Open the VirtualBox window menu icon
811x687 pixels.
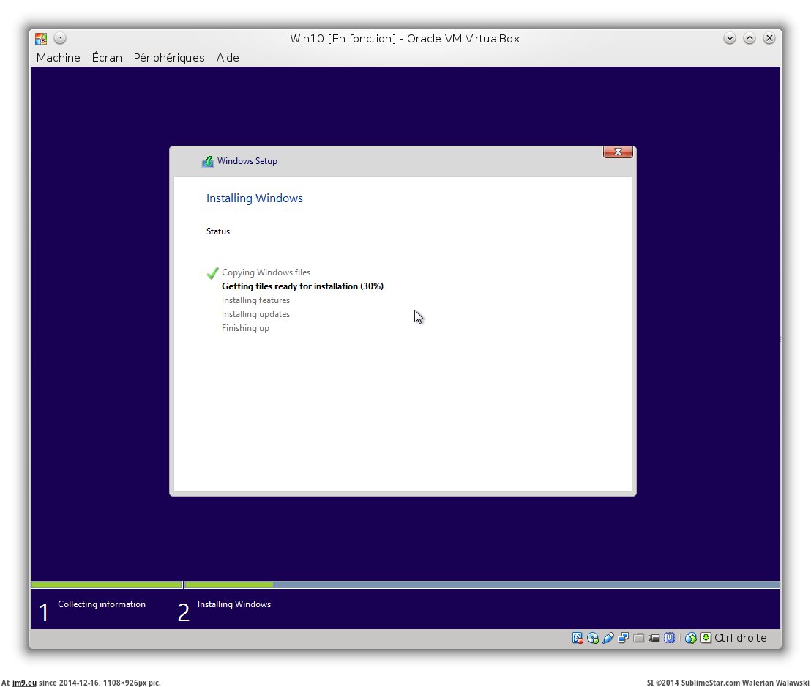(41, 39)
